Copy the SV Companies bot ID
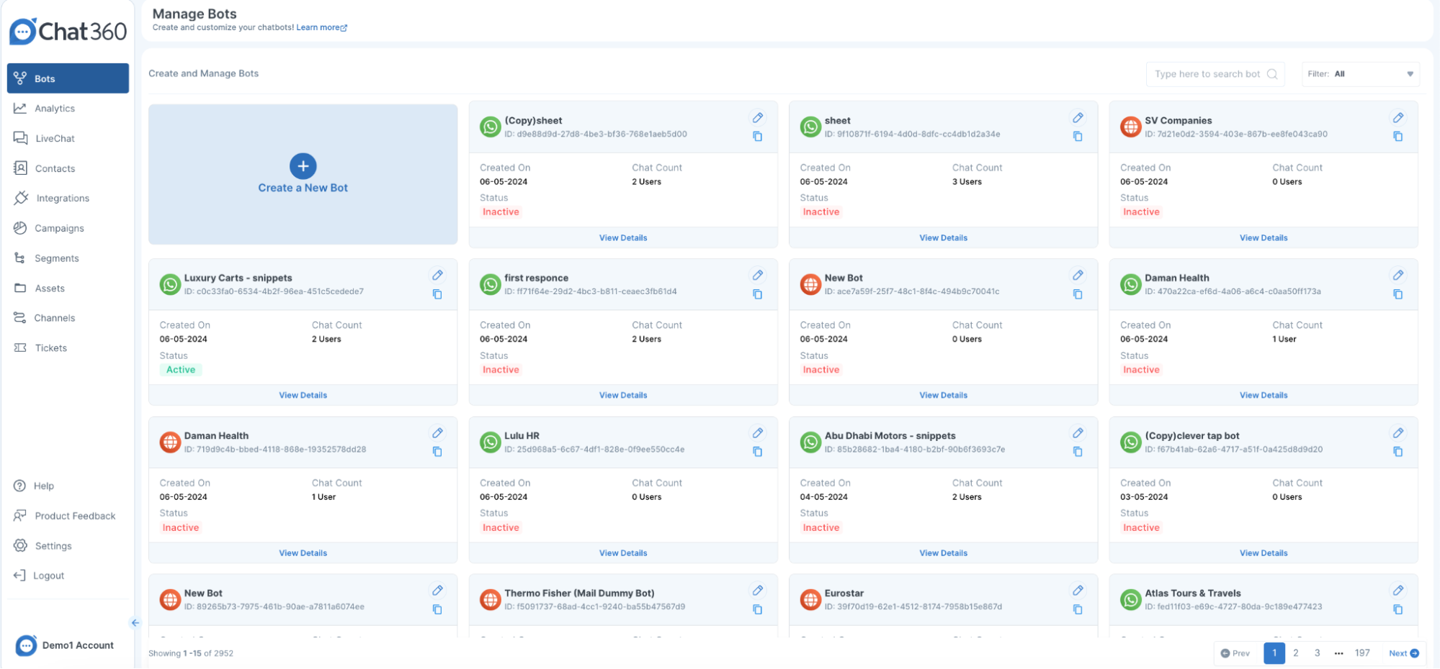Screen dimensions: 1440x669 (1397, 136)
